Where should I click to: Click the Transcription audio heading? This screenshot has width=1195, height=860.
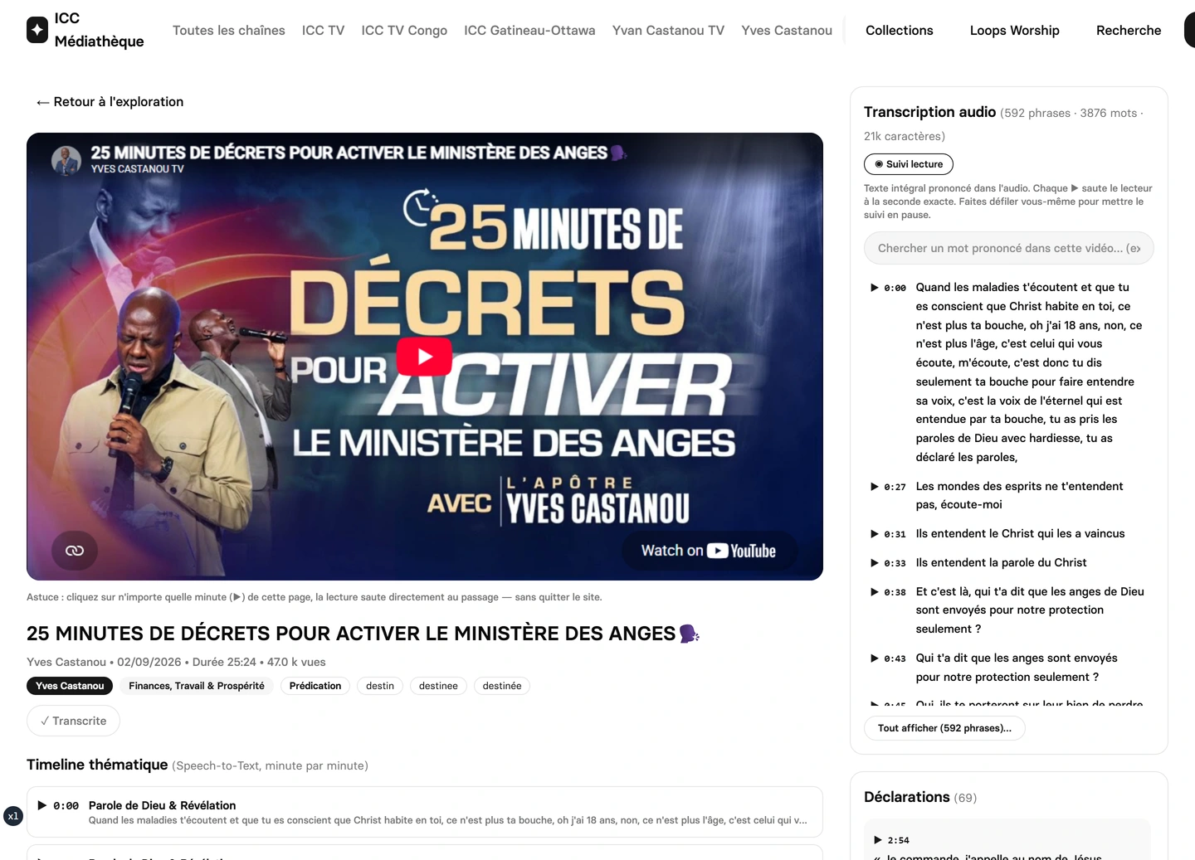(x=929, y=112)
